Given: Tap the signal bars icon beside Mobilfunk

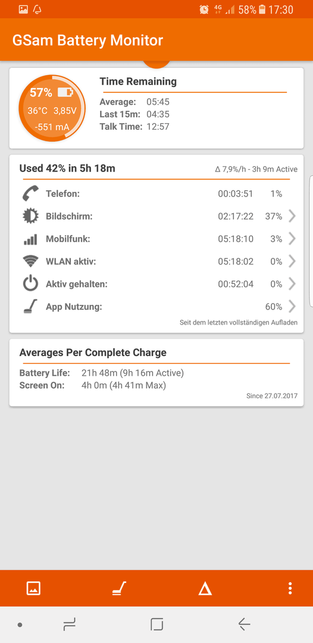Looking at the screenshot, I should pyautogui.click(x=30, y=239).
